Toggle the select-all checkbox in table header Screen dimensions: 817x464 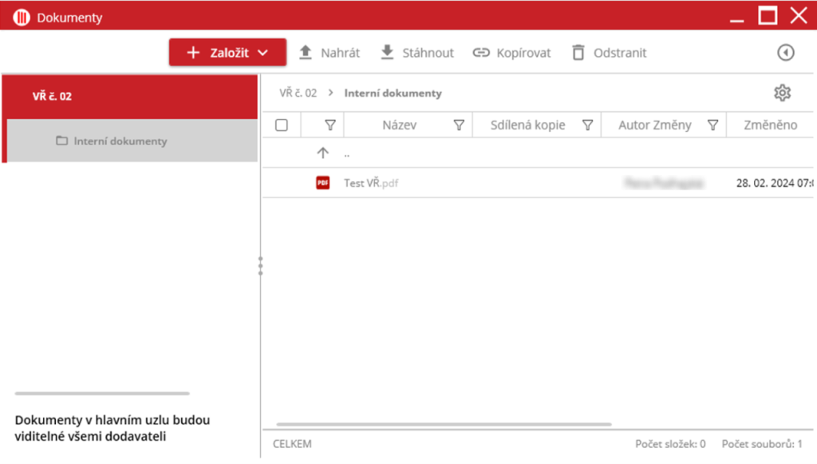click(x=282, y=125)
